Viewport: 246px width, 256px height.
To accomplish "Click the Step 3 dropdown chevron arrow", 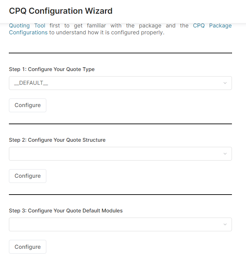I will 225,224.
